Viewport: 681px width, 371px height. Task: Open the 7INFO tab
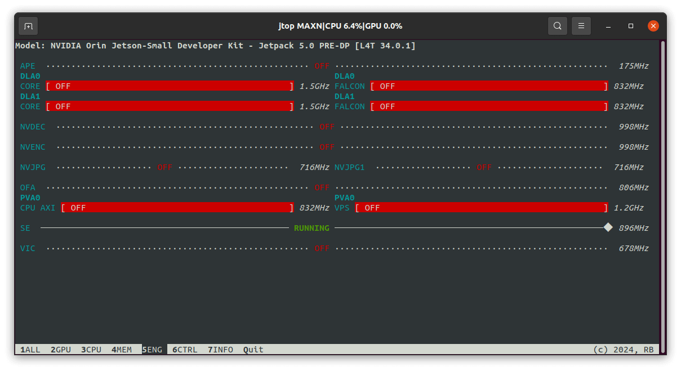[220, 350]
